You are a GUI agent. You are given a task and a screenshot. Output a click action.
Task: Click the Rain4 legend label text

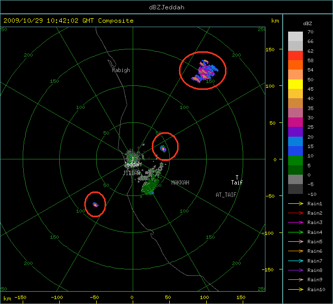pos(315,232)
